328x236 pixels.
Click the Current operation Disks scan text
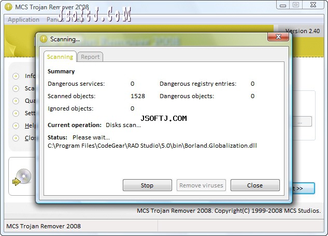94,125
